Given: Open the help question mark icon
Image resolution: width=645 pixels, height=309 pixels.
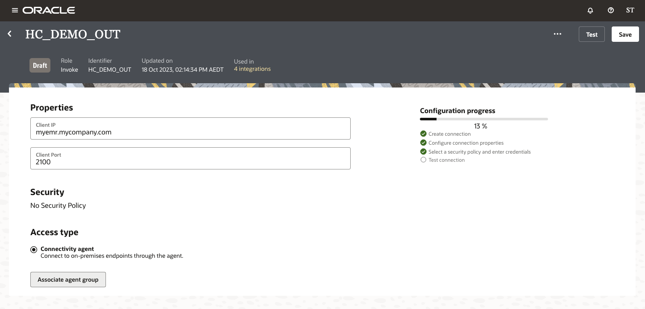Looking at the screenshot, I should click(610, 10).
